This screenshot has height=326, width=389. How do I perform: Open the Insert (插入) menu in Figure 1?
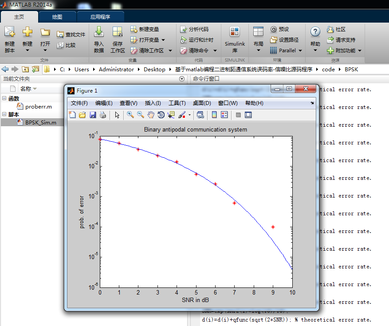(153, 103)
